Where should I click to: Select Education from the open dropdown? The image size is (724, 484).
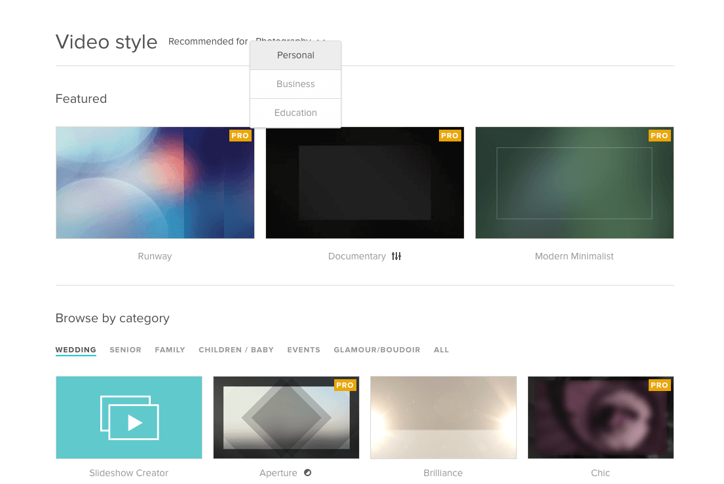[295, 113]
